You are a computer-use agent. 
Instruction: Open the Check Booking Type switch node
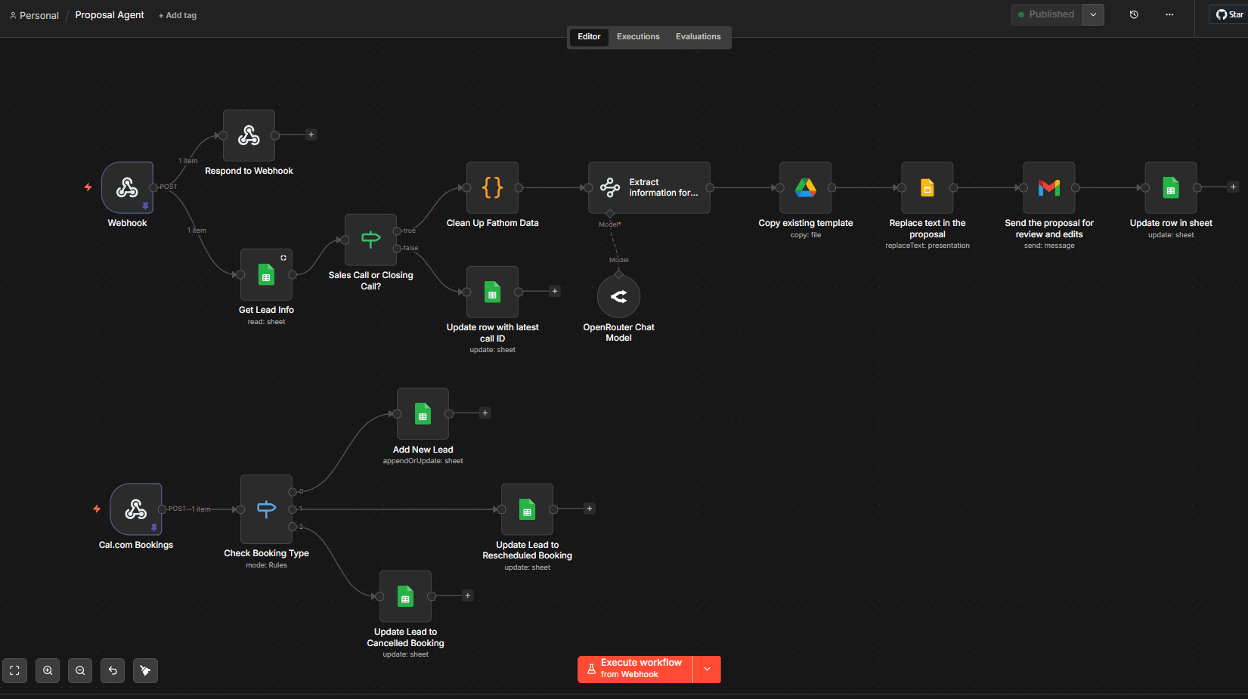266,509
